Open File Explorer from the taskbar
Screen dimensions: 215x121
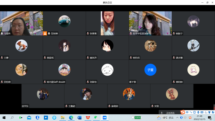pyautogui.click(x=63, y=118)
